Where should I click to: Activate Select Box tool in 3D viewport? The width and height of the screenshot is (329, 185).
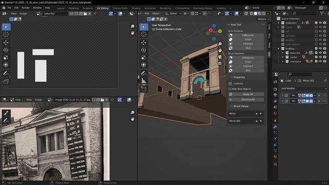[x=144, y=27]
